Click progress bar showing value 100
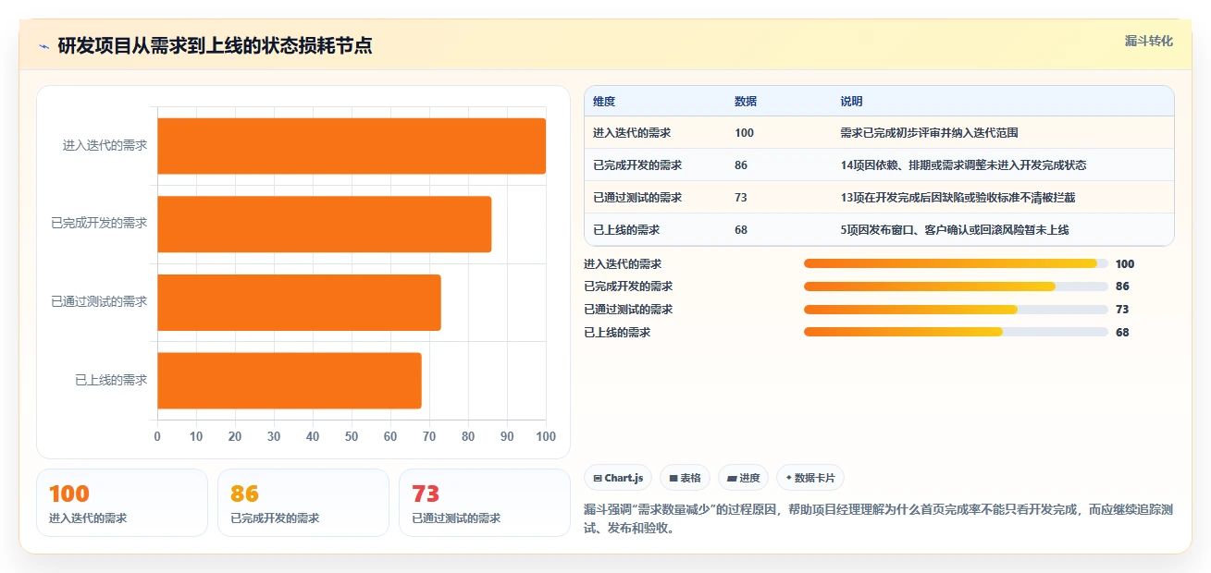1211x573 pixels. [956, 264]
